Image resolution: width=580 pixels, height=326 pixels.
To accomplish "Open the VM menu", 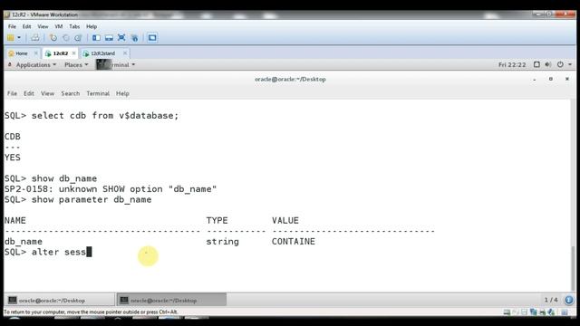I will (x=58, y=26).
